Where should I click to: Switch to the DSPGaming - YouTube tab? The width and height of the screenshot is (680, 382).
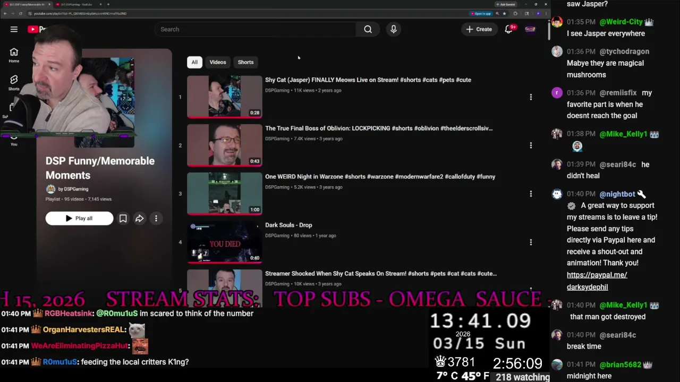(77, 4)
